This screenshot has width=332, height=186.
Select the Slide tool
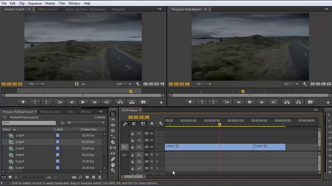point(113,153)
